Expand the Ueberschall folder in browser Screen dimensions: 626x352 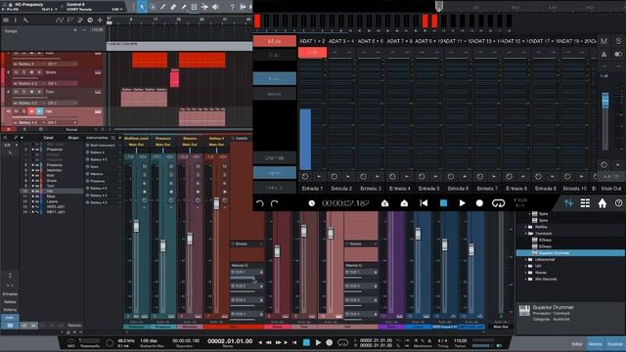526,259
